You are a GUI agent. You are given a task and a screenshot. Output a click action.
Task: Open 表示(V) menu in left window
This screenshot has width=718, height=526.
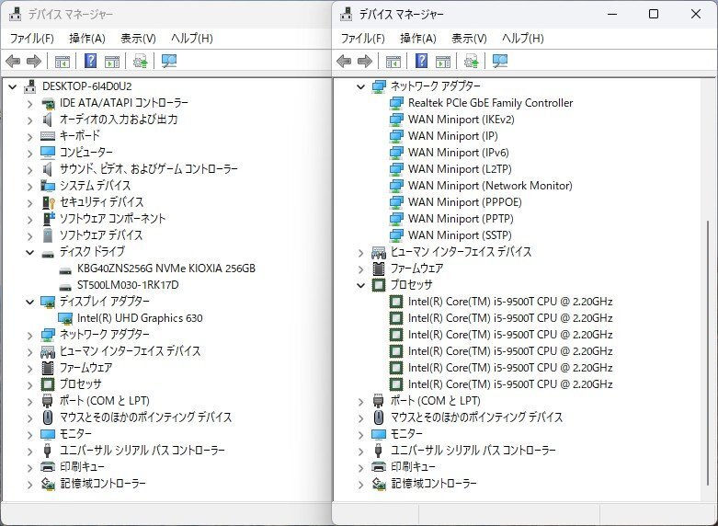tap(138, 38)
